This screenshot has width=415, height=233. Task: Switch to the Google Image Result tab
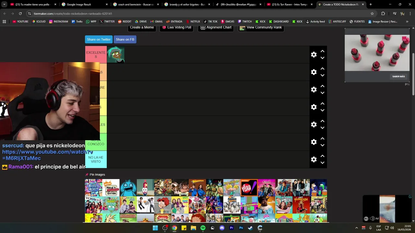click(84, 5)
